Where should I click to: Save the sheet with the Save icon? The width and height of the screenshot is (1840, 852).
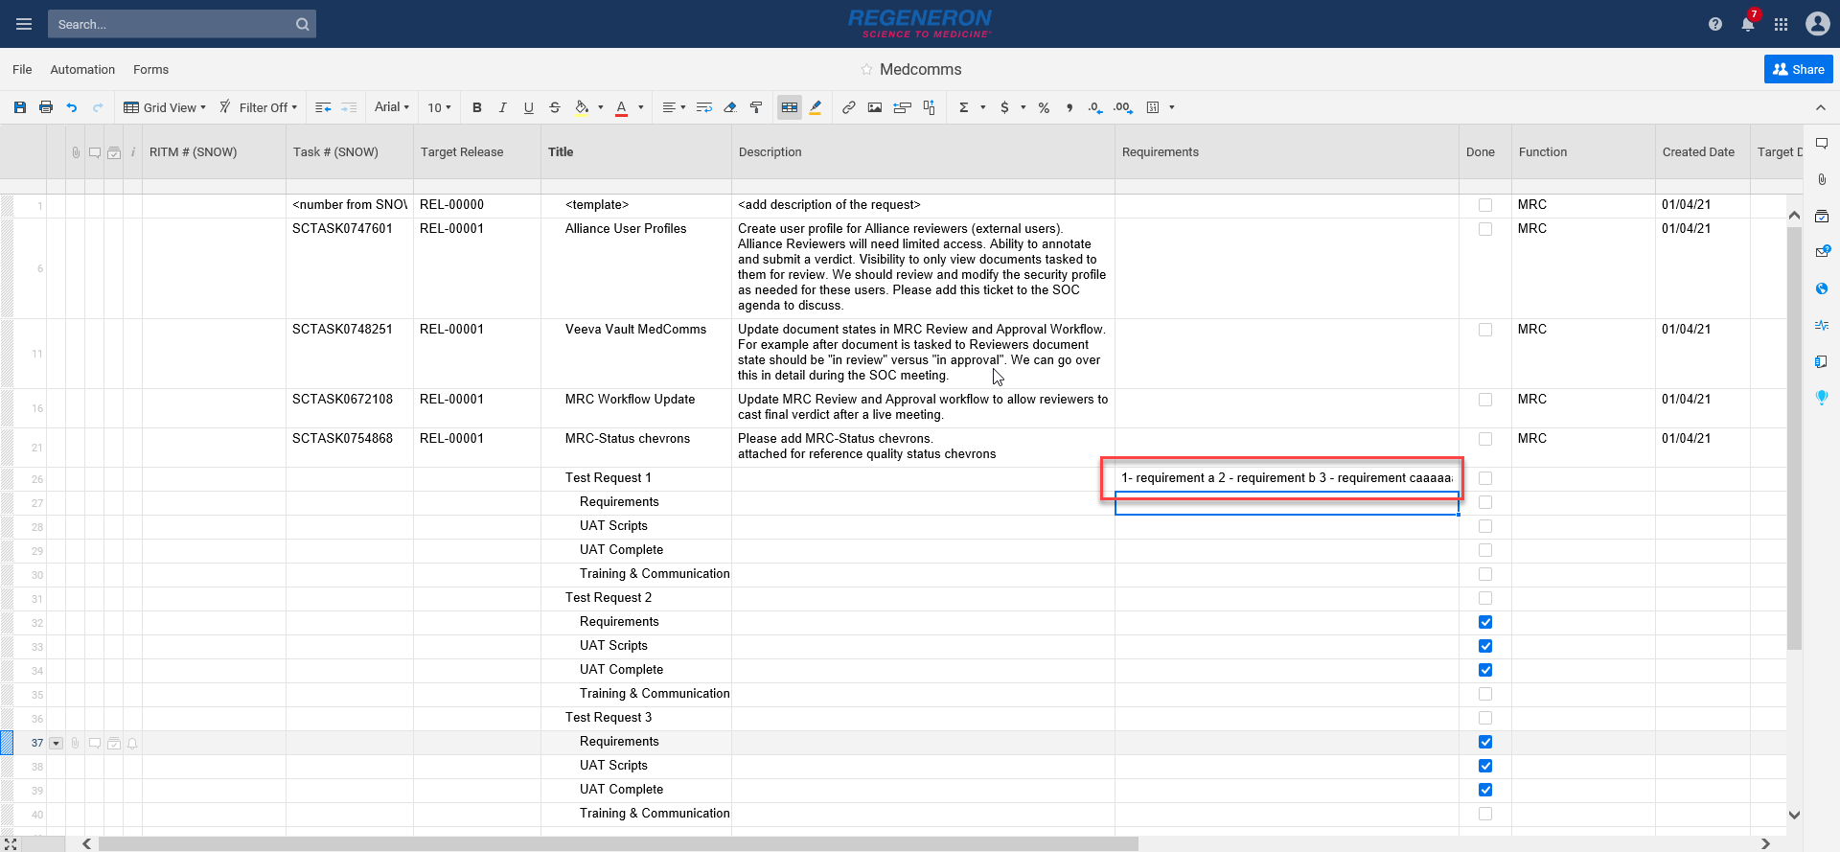pyautogui.click(x=20, y=107)
